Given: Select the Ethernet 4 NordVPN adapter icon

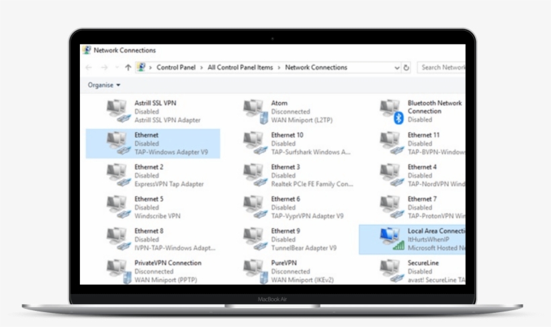Looking at the screenshot, I should [x=392, y=175].
